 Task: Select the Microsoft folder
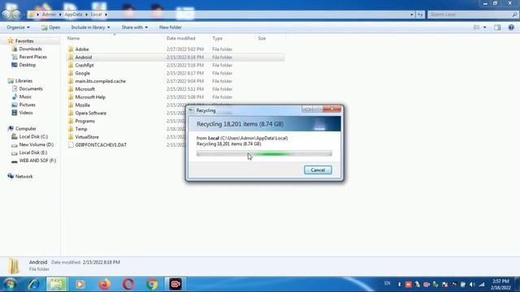click(x=84, y=89)
